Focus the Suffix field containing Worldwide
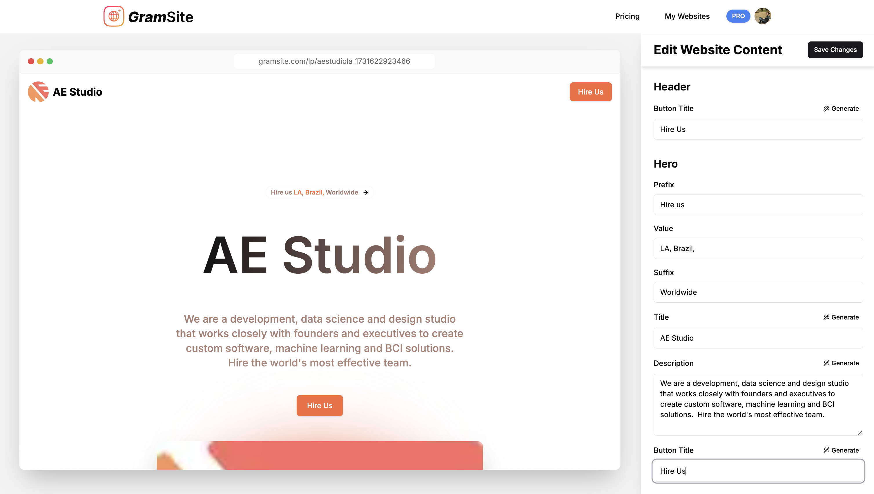This screenshot has width=874, height=494. point(758,292)
